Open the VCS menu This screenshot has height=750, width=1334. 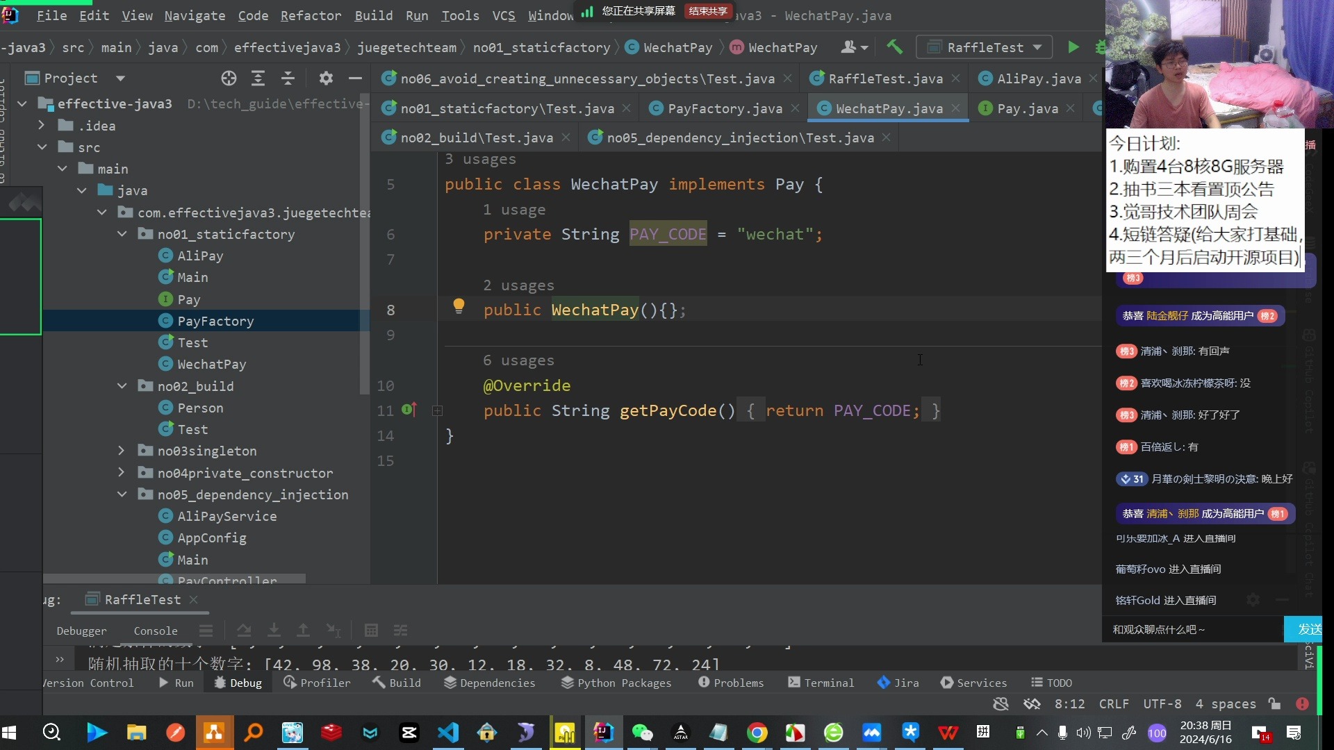pos(504,15)
